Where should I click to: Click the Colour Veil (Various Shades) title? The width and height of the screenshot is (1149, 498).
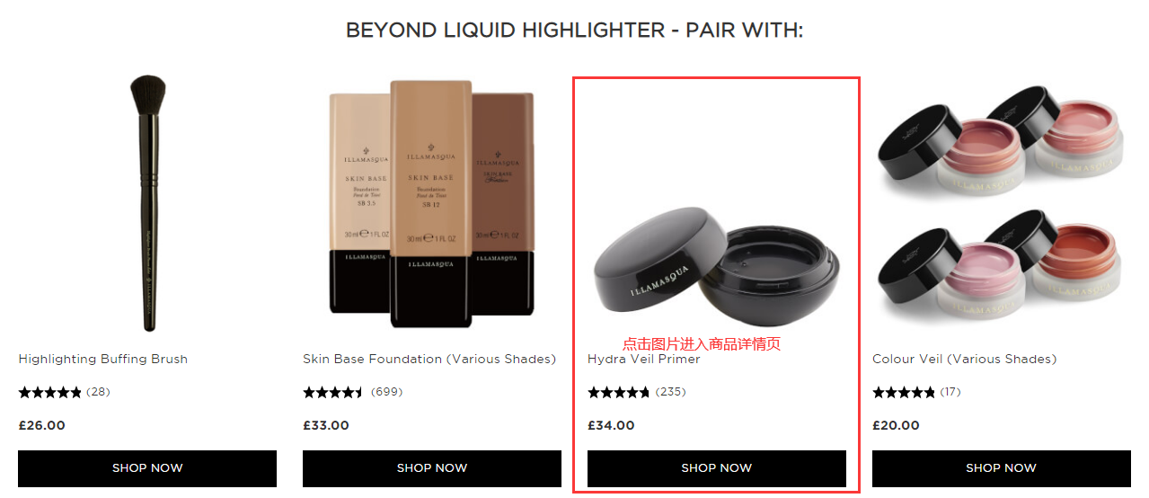pos(965,359)
